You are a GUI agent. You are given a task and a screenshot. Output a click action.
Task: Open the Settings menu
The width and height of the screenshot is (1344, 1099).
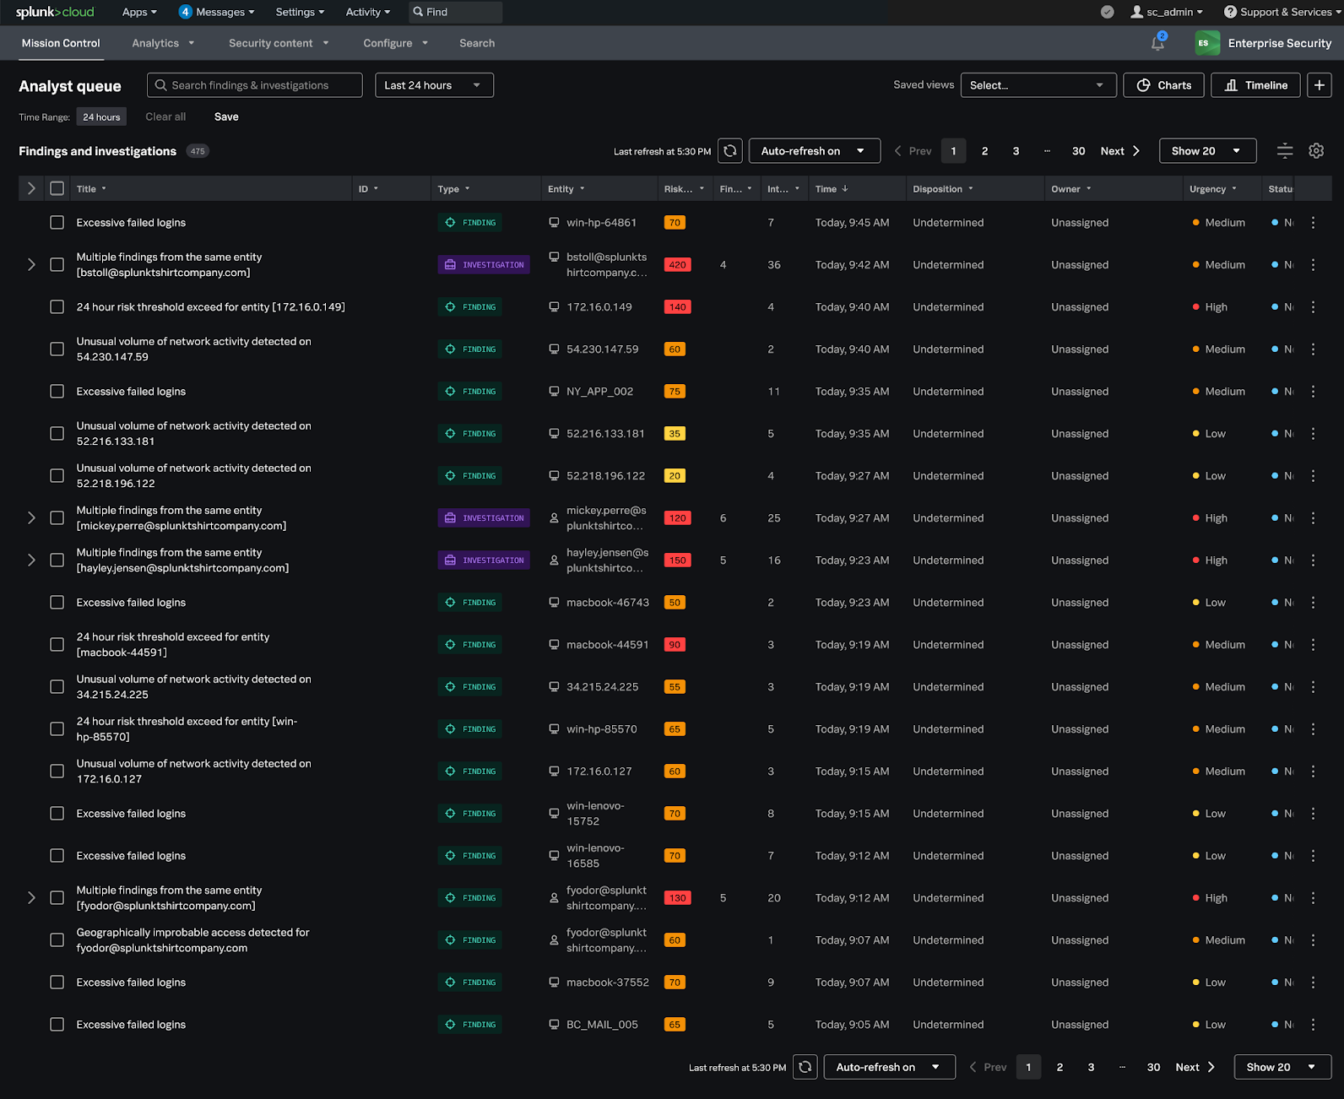click(x=300, y=12)
